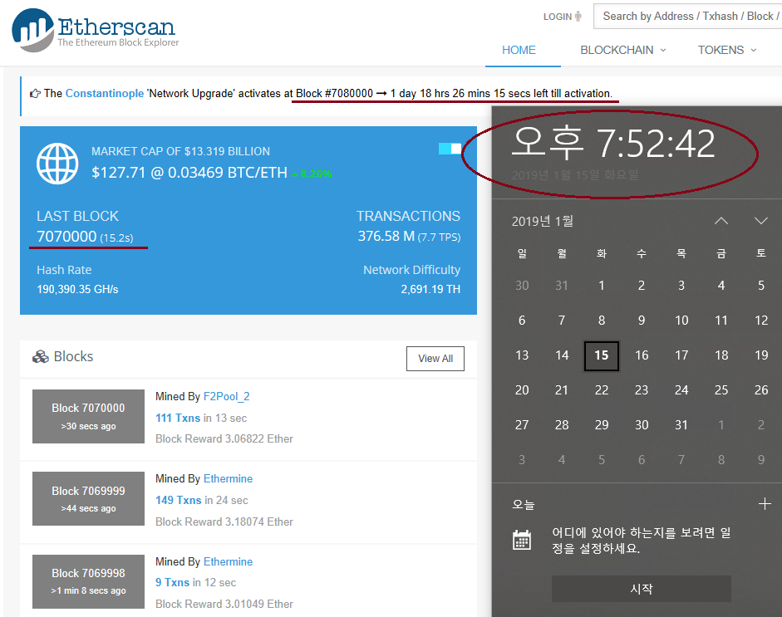Viewport: 782px width, 617px height.
Task: Click the calendar agenda icon
Action: click(x=522, y=541)
